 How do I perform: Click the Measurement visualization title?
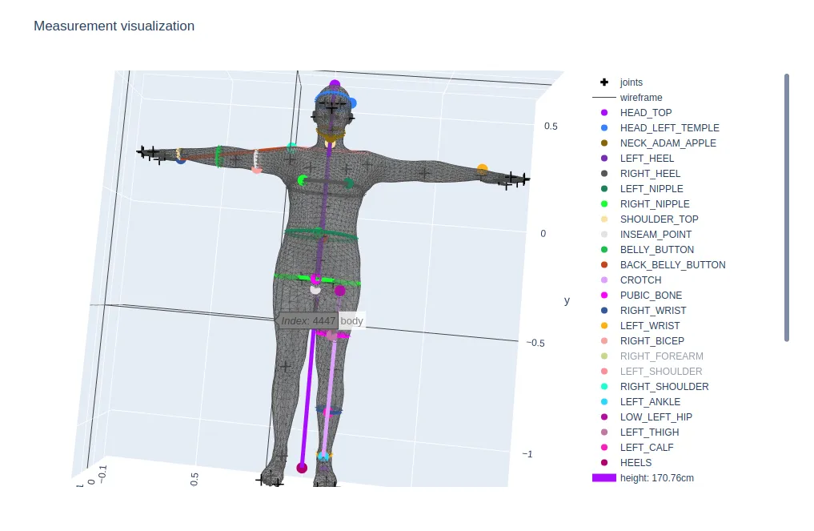point(114,26)
